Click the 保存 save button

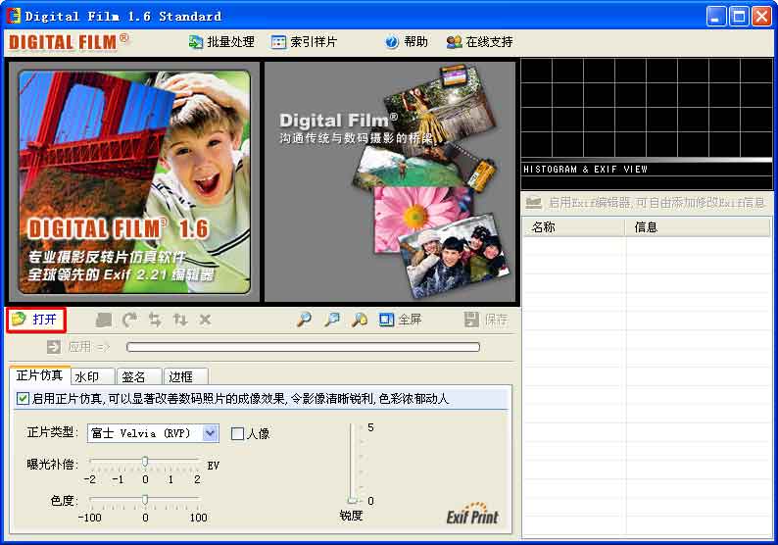(x=486, y=320)
